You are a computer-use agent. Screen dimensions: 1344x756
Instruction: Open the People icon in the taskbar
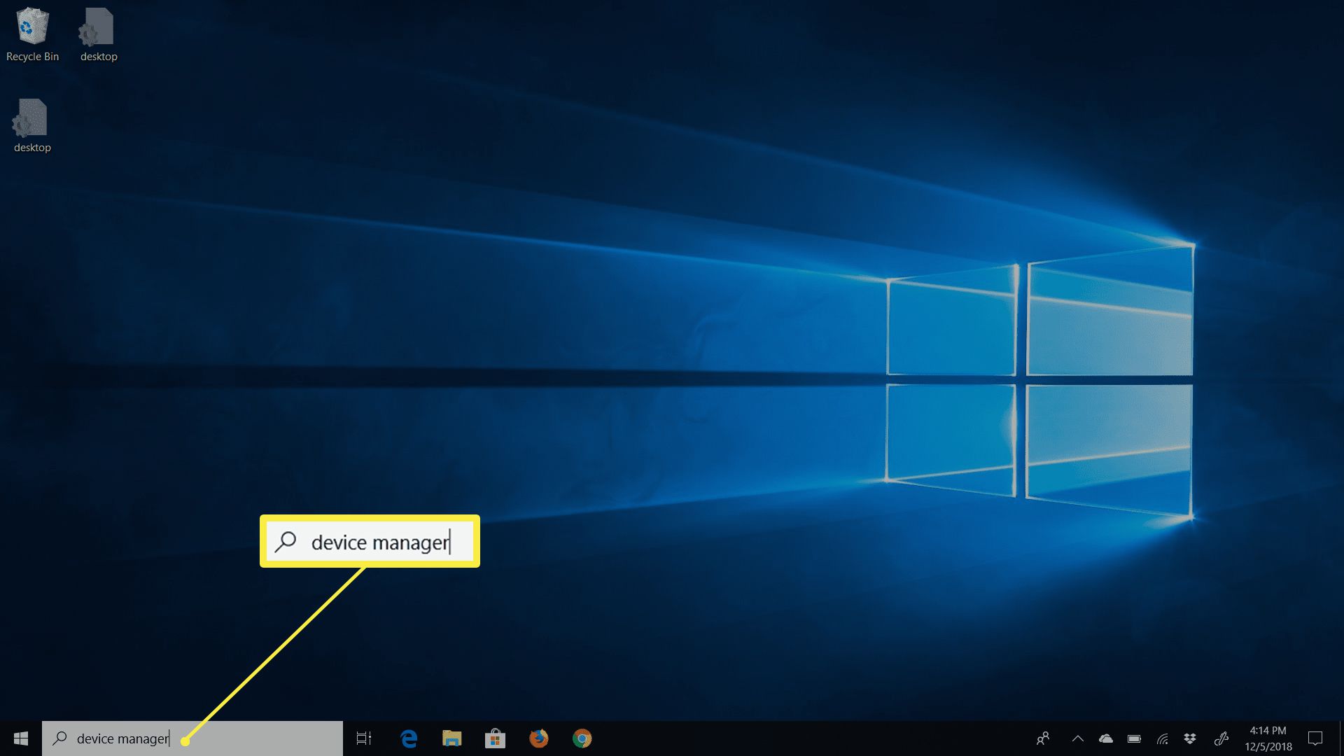[x=1043, y=738]
